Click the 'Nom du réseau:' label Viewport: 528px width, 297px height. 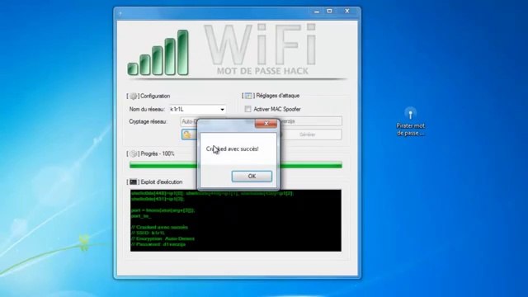tap(147, 110)
